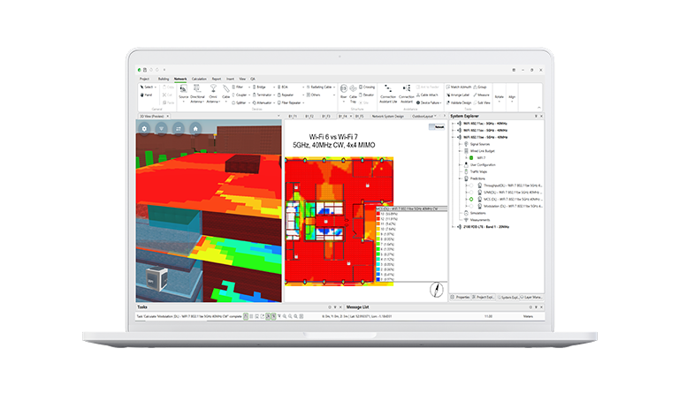Add a Terminator device
The height and width of the screenshot is (394, 679).
point(263,95)
